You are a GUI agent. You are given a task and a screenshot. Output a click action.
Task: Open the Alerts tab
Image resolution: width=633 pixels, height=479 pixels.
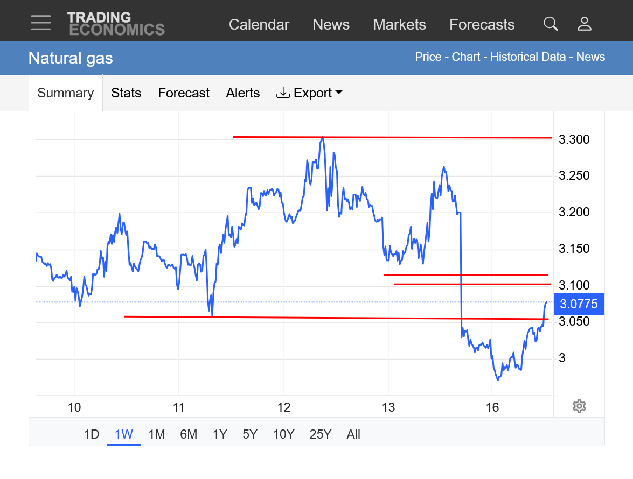click(243, 93)
